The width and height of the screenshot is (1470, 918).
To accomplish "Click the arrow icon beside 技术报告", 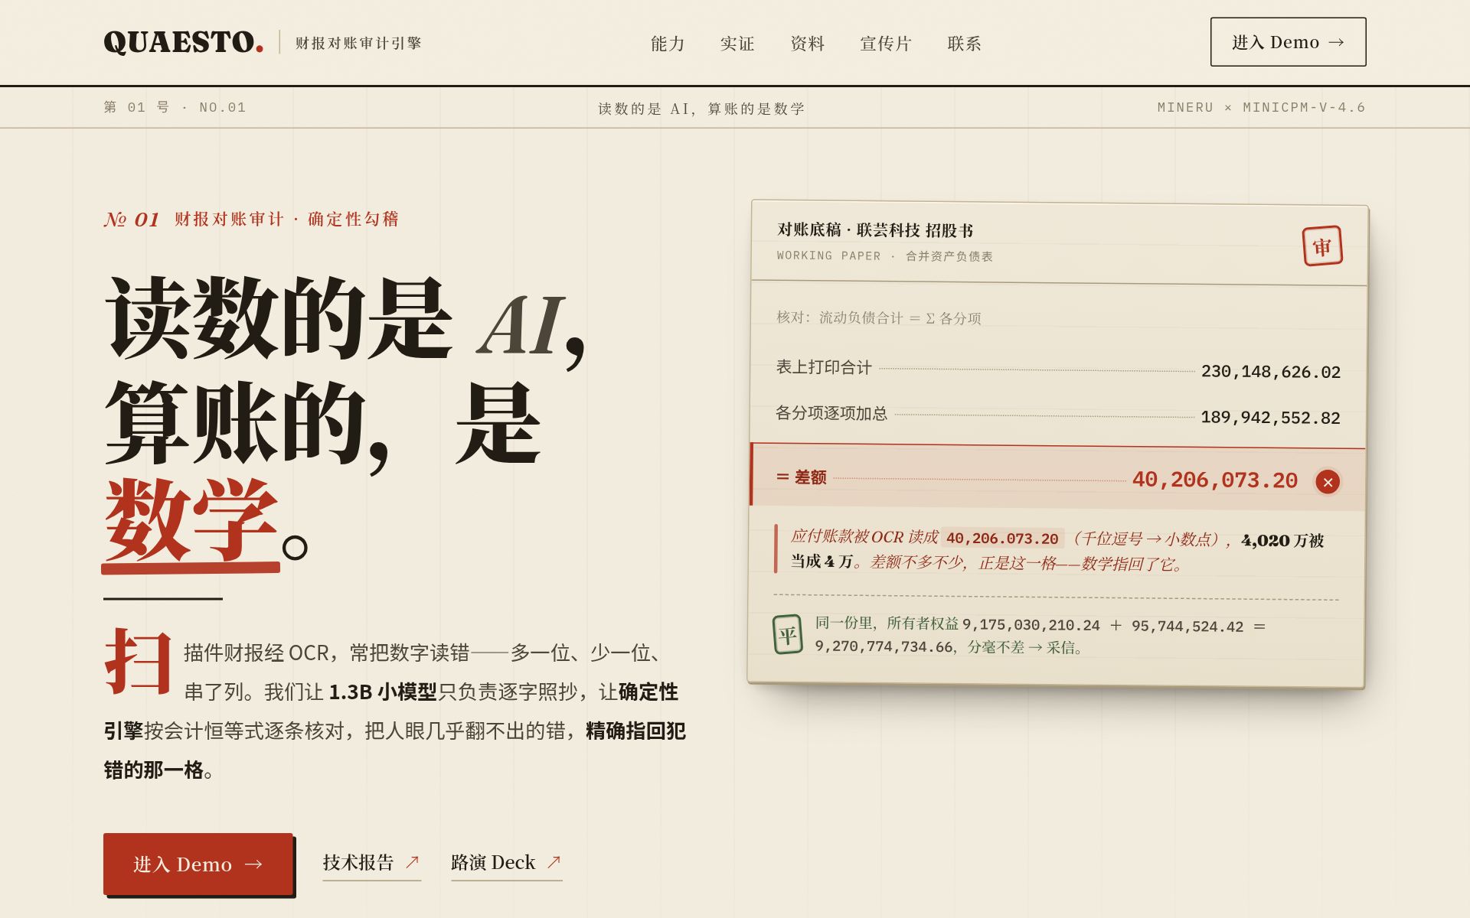I will pos(412,862).
